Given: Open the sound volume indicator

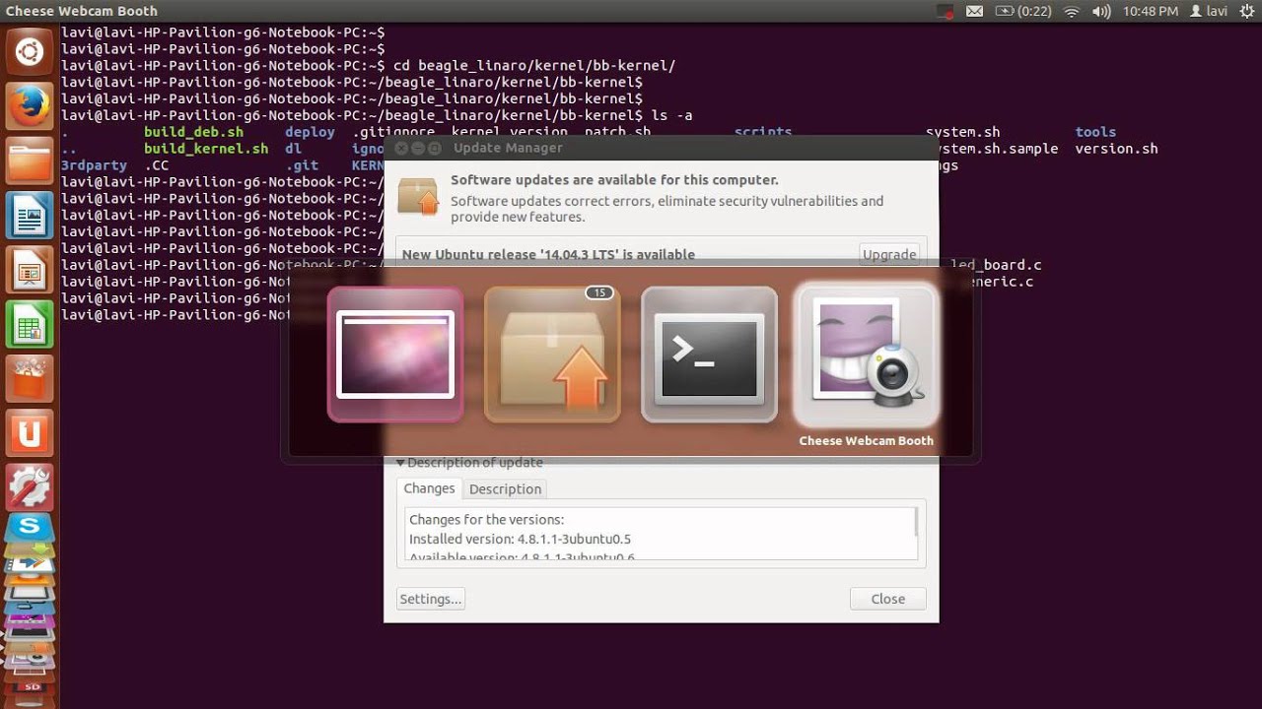Looking at the screenshot, I should (x=1101, y=12).
